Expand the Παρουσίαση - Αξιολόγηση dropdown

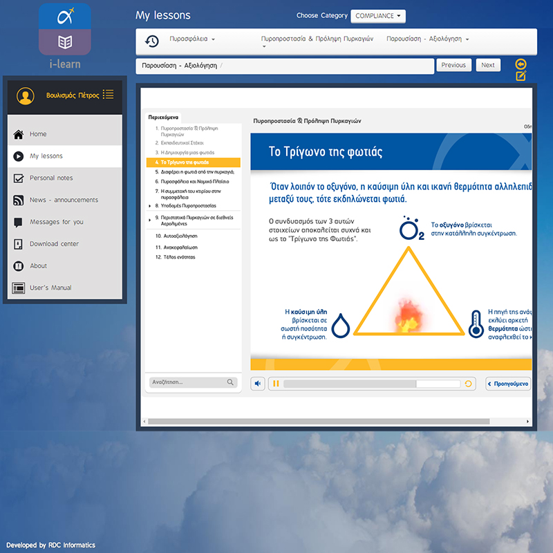click(x=428, y=39)
